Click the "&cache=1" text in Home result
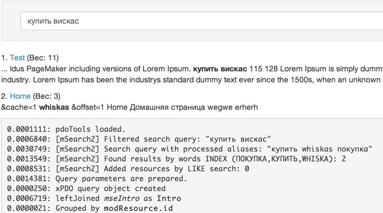Screen dimensions: 383x213 click(x=19, y=107)
